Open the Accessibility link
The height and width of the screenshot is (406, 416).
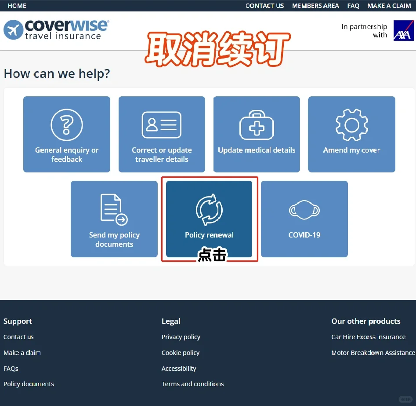click(179, 369)
